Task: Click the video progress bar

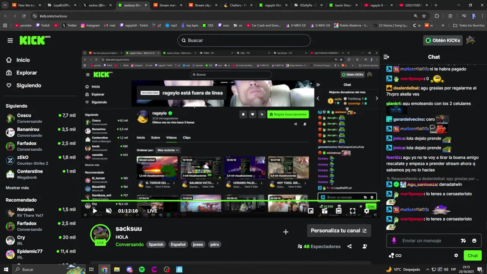Action: pyautogui.click(x=230, y=201)
